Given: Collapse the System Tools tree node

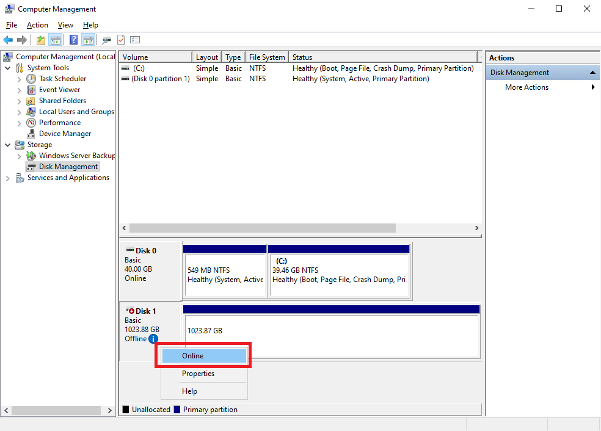Looking at the screenshot, I should 8,68.
